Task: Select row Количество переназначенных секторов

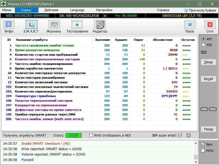Action: pyautogui.click(x=100, y=59)
